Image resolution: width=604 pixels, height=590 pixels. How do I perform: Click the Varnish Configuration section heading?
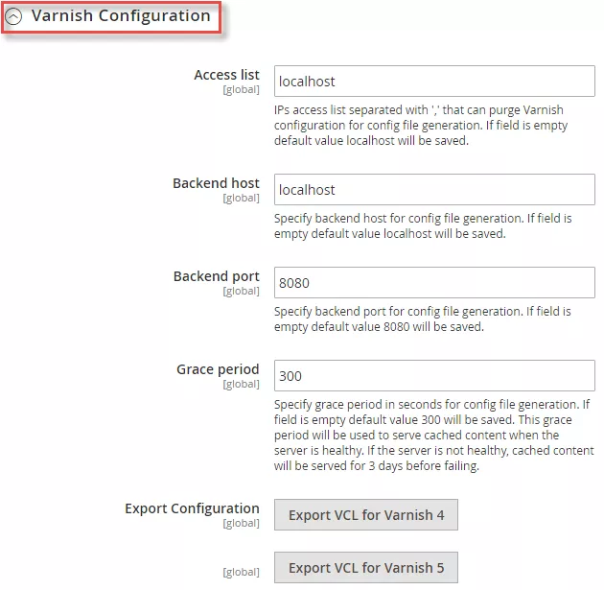click(x=121, y=16)
